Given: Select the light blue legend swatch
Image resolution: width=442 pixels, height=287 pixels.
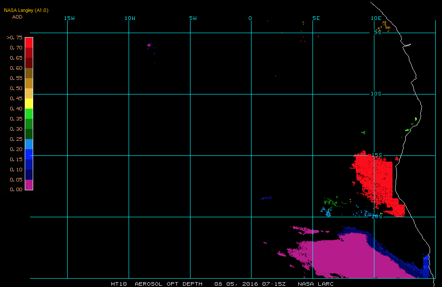Looking at the screenshot, I should [x=29, y=144].
